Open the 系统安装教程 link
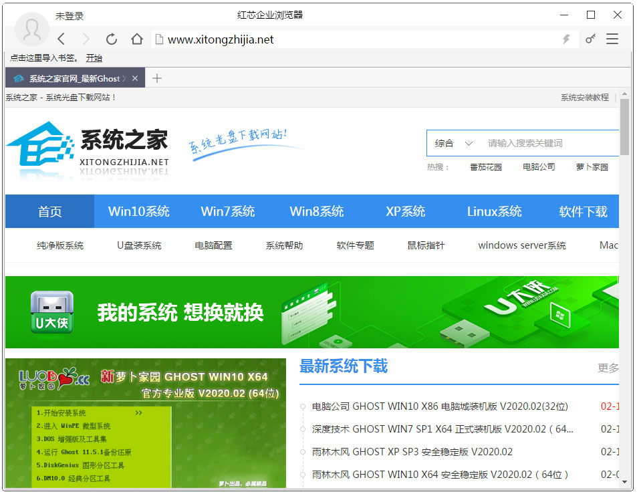637x494 pixels. point(584,98)
